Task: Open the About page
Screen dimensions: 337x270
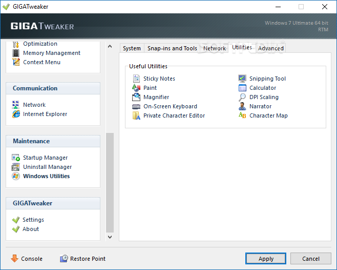Action: coord(31,229)
